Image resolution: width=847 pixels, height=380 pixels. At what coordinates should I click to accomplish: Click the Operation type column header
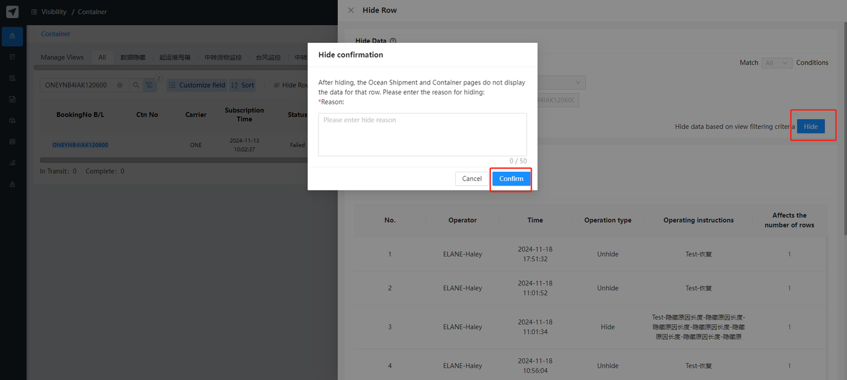coord(607,220)
